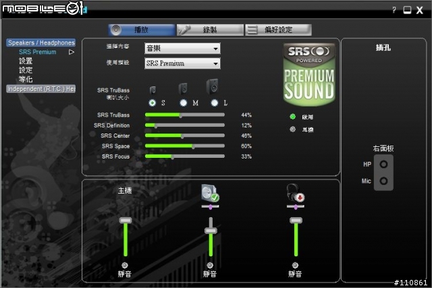This screenshot has height=288, width=432.
Task: Adjust the 主機 master volume fader
Action: click(126, 237)
